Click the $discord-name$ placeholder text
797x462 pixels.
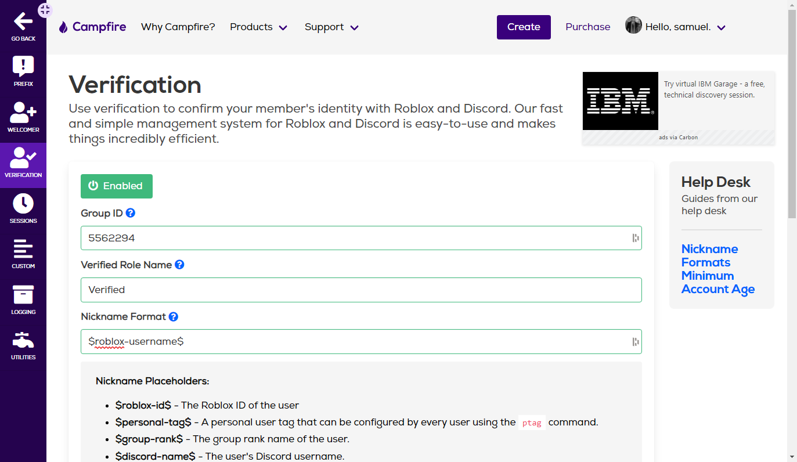[x=156, y=456]
